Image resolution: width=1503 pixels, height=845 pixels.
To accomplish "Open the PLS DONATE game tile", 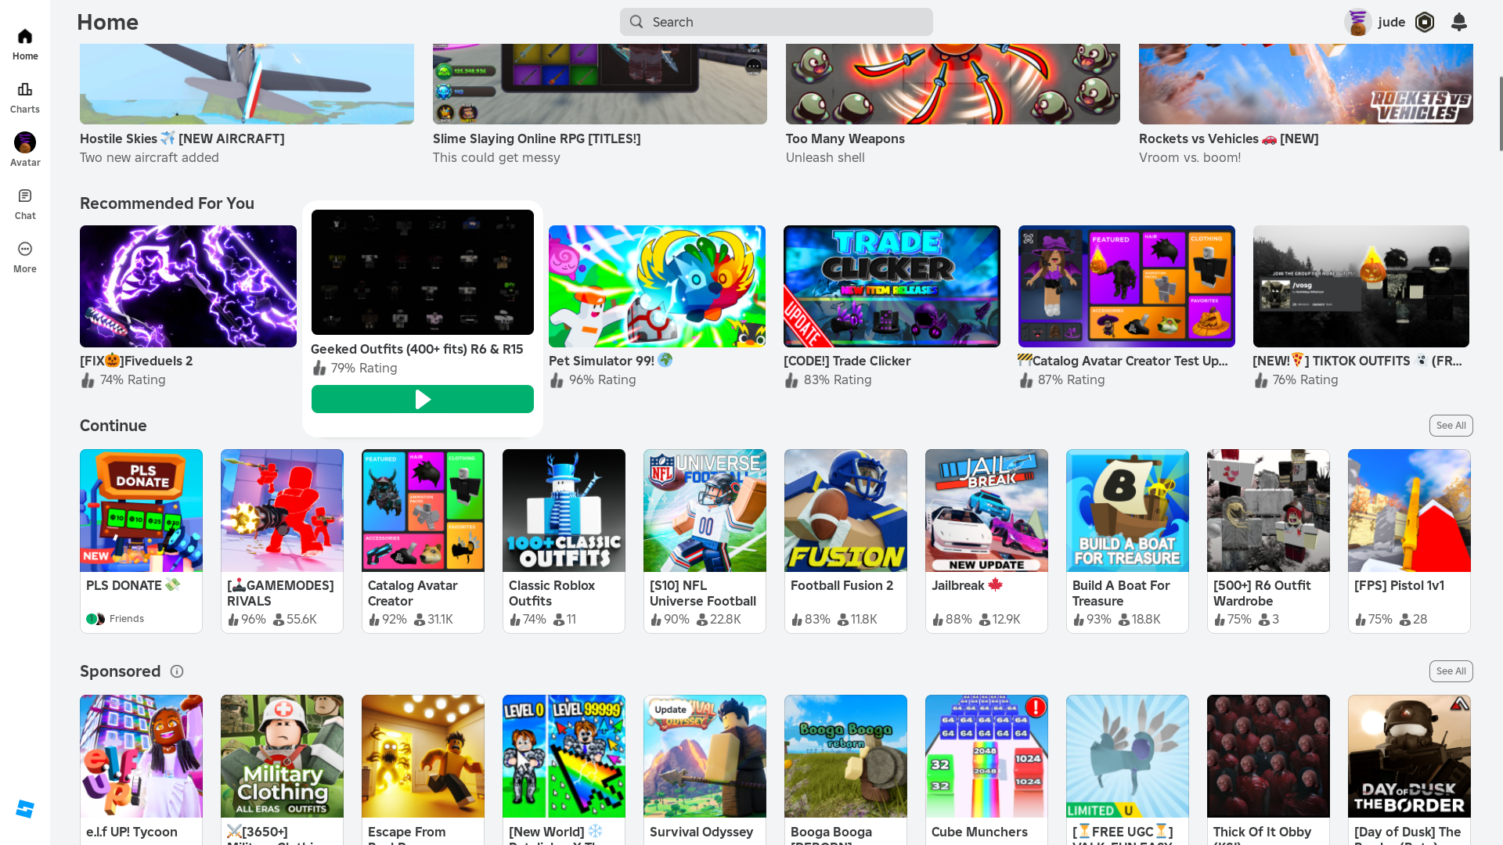I will [141, 510].
